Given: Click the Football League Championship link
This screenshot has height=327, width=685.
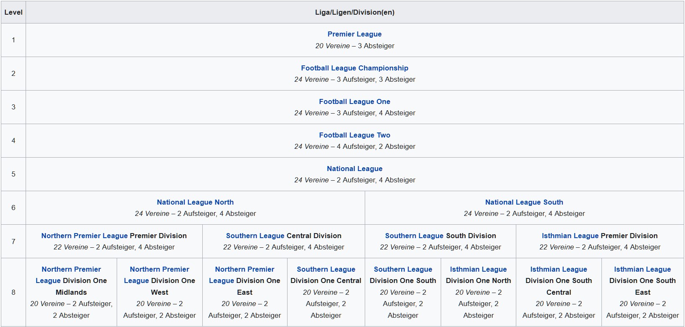Looking at the screenshot, I should 354,68.
